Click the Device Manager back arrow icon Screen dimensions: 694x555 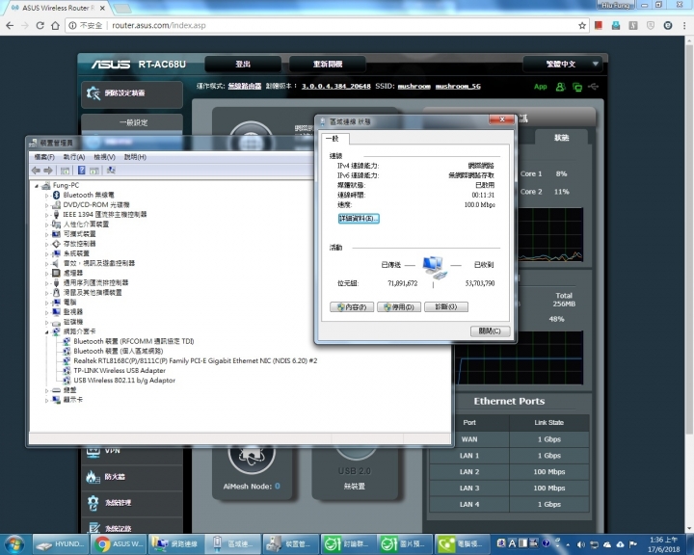pyautogui.click(x=37, y=170)
